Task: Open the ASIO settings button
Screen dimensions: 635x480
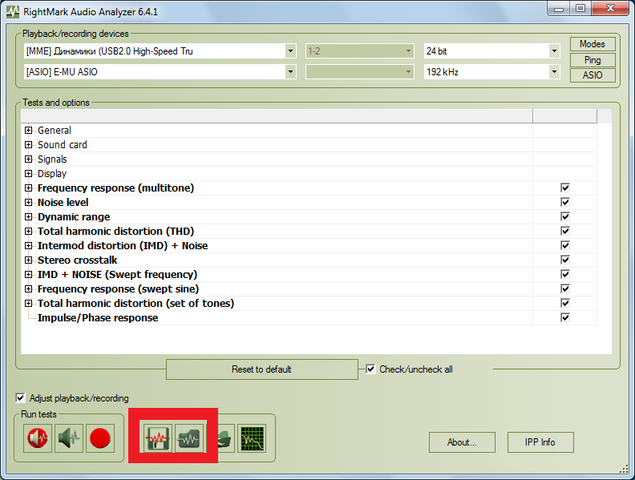Action: click(x=593, y=75)
